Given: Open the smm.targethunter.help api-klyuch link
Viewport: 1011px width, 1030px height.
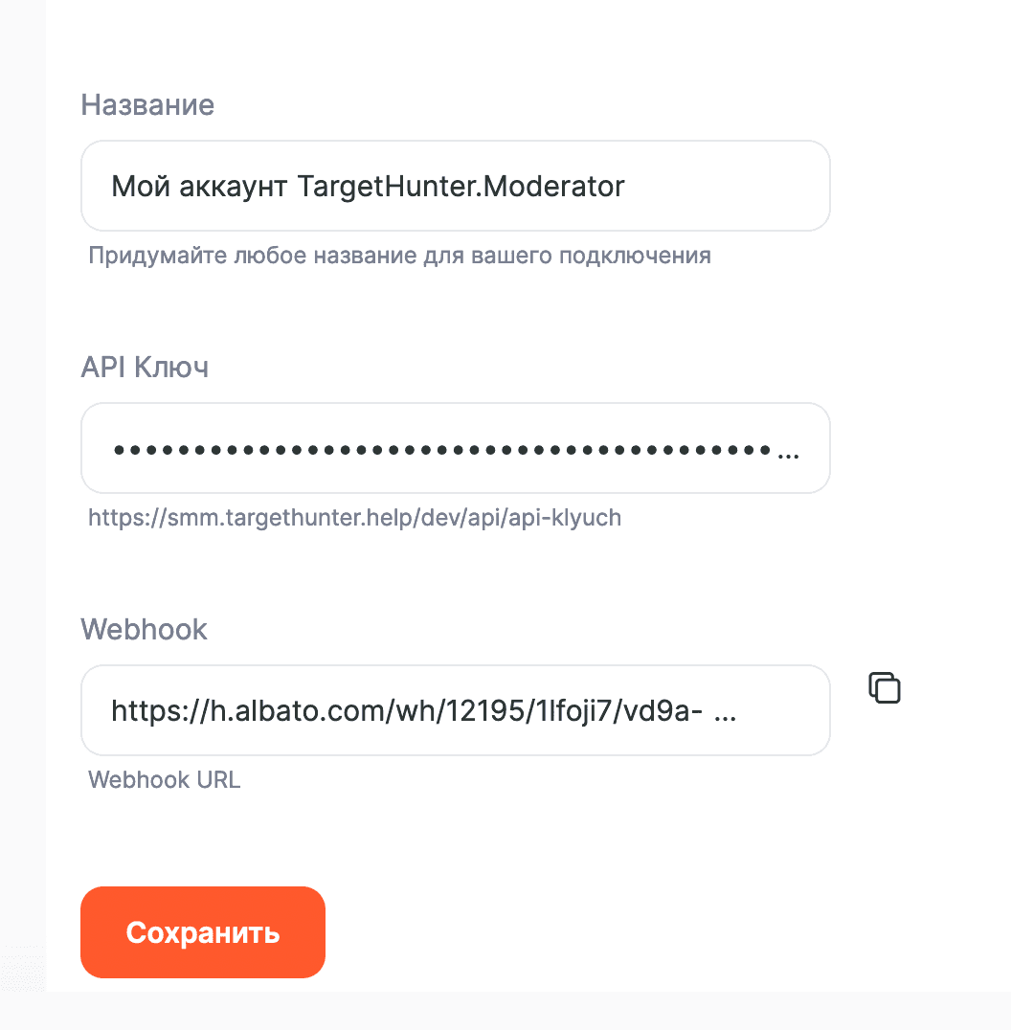Looking at the screenshot, I should [355, 518].
